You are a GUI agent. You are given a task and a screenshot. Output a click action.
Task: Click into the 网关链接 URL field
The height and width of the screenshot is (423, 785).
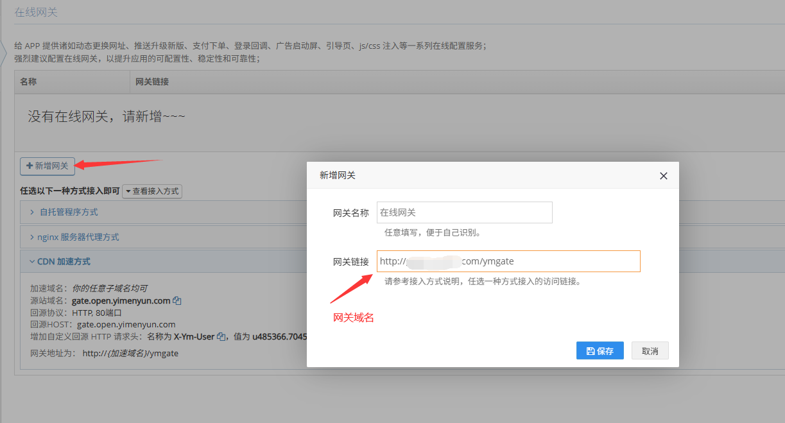(x=508, y=261)
